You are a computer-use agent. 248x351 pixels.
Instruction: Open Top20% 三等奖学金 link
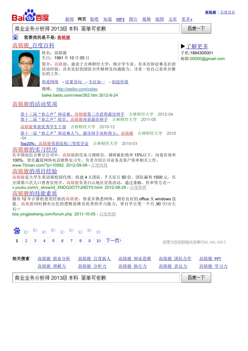(54, 143)
